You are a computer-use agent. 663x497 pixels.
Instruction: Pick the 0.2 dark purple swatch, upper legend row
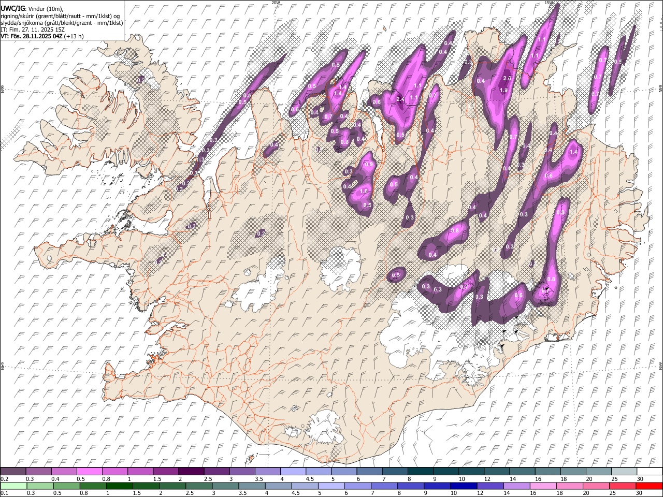click(13, 471)
